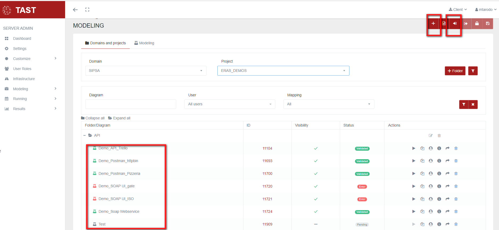The width and height of the screenshot is (499, 230).
Task: Open the Project dropdown showing ERAS_DEMOS
Action: tap(283, 71)
